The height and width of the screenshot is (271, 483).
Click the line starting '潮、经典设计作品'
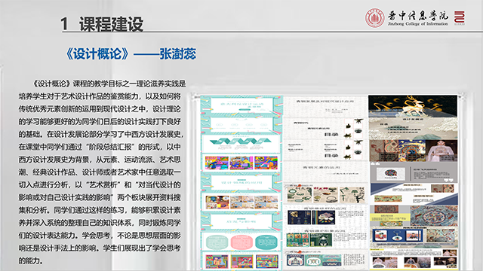coord(100,172)
